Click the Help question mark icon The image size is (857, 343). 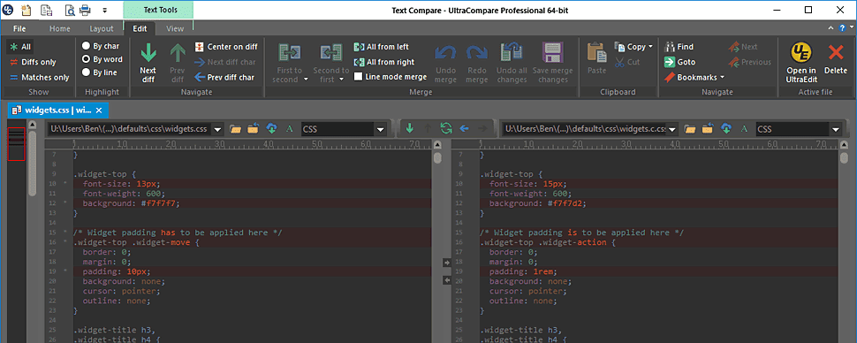point(842,28)
